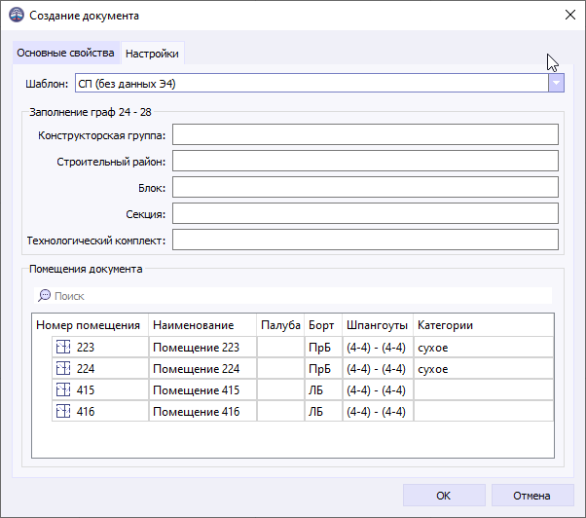586x518 pixels.
Task: Click the Поиск search box
Action: pyautogui.click(x=293, y=296)
